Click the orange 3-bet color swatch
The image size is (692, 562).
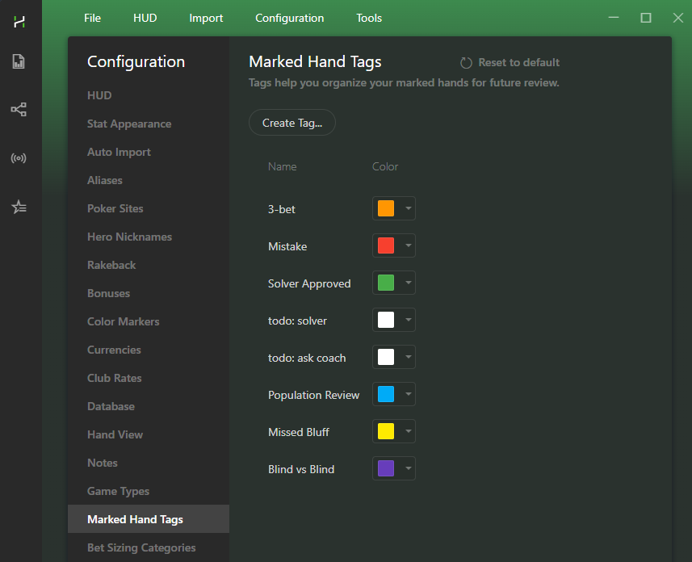386,208
